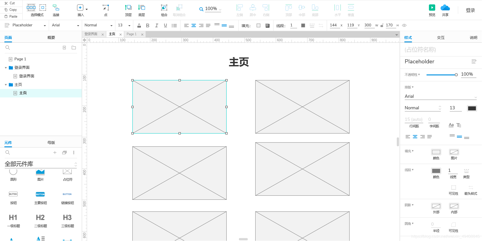
Task: Justify text in toolbar
Action: [x=208, y=25]
